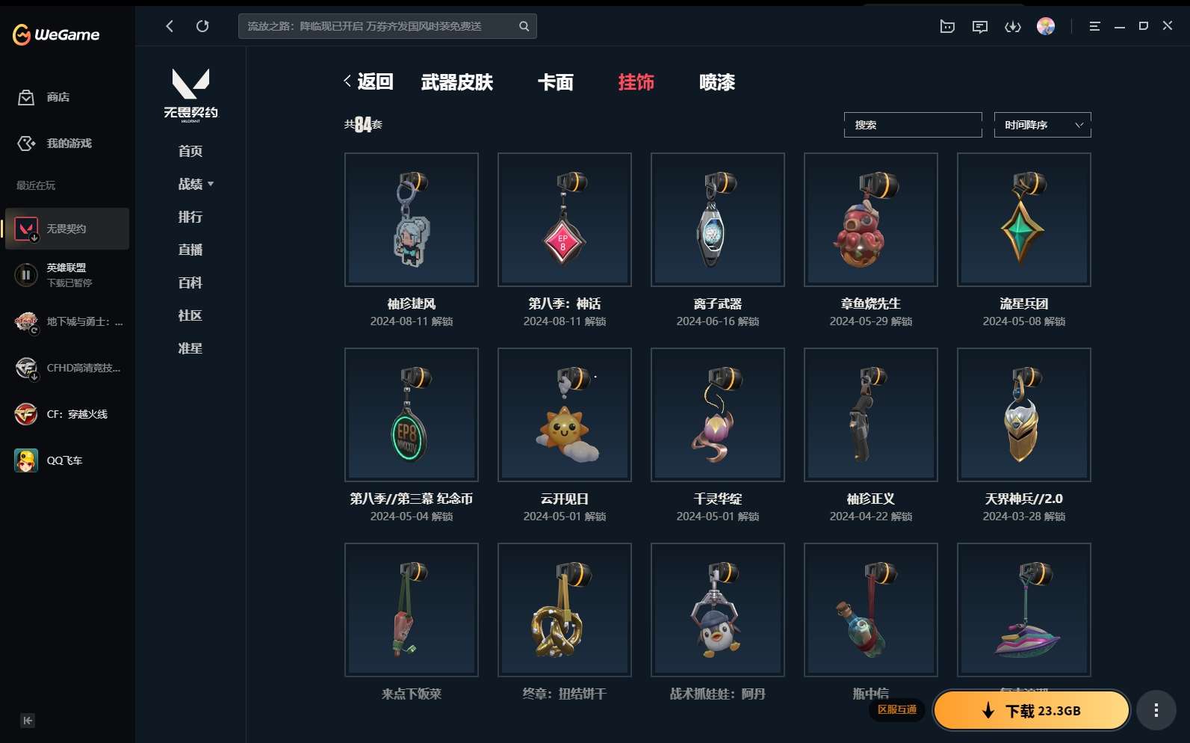Switch to the 武器皮肤 tab
Image resolution: width=1190 pixels, height=743 pixels.
pos(457,82)
